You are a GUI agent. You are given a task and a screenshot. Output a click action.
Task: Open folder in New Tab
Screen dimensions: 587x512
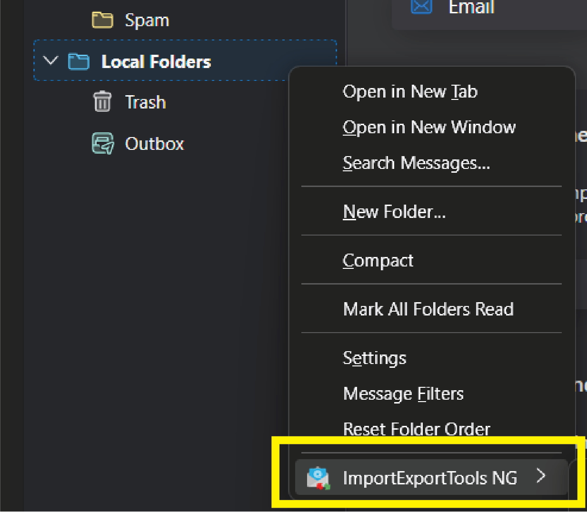(x=410, y=91)
